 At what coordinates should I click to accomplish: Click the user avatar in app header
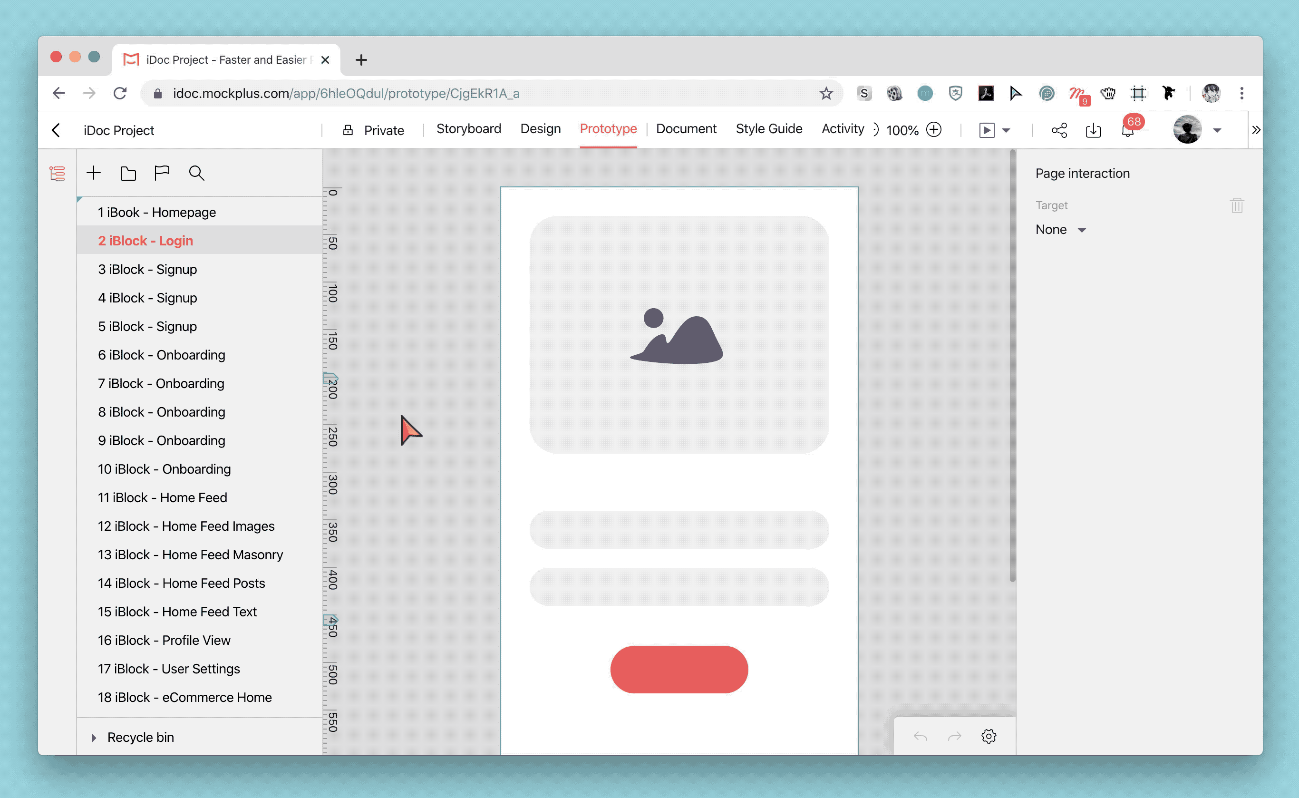click(1187, 129)
